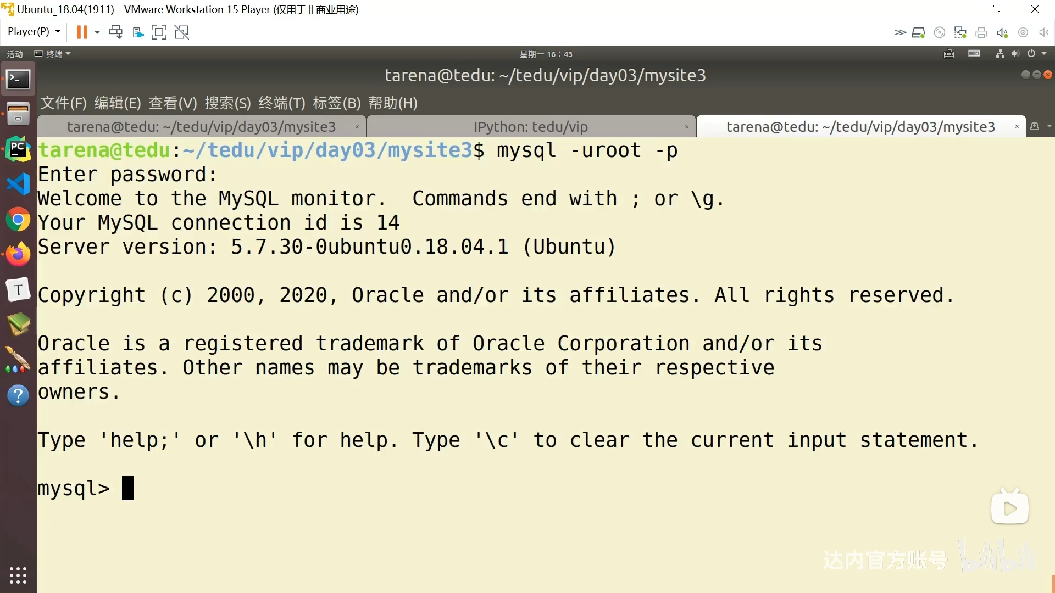Open the 终端 application menu in top bar

tap(53, 54)
